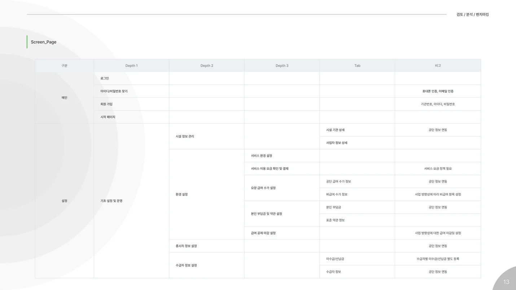Click the '로그인' cell

click(x=131, y=78)
